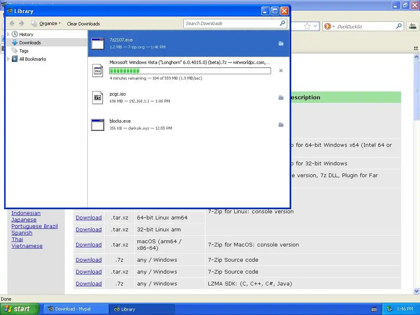Open the Vietnamese language link

pos(27,246)
